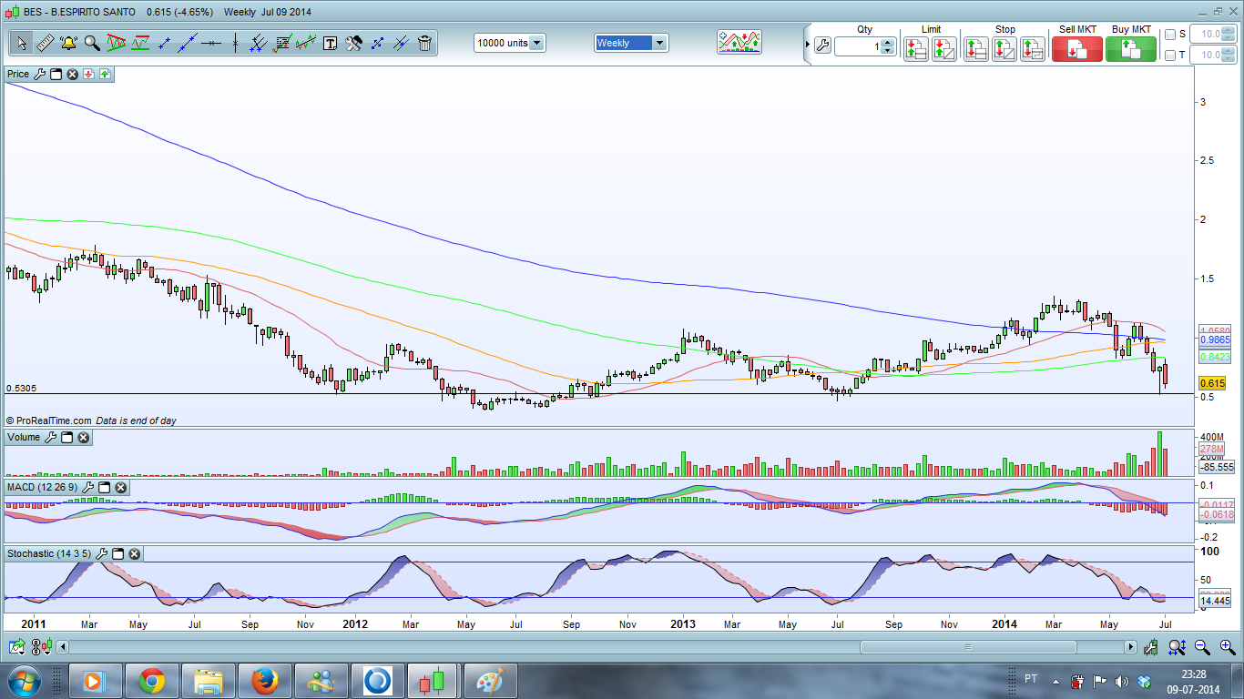Remove the Stochastic indicator panel
Viewport: 1244px width, 699px height.
click(134, 553)
